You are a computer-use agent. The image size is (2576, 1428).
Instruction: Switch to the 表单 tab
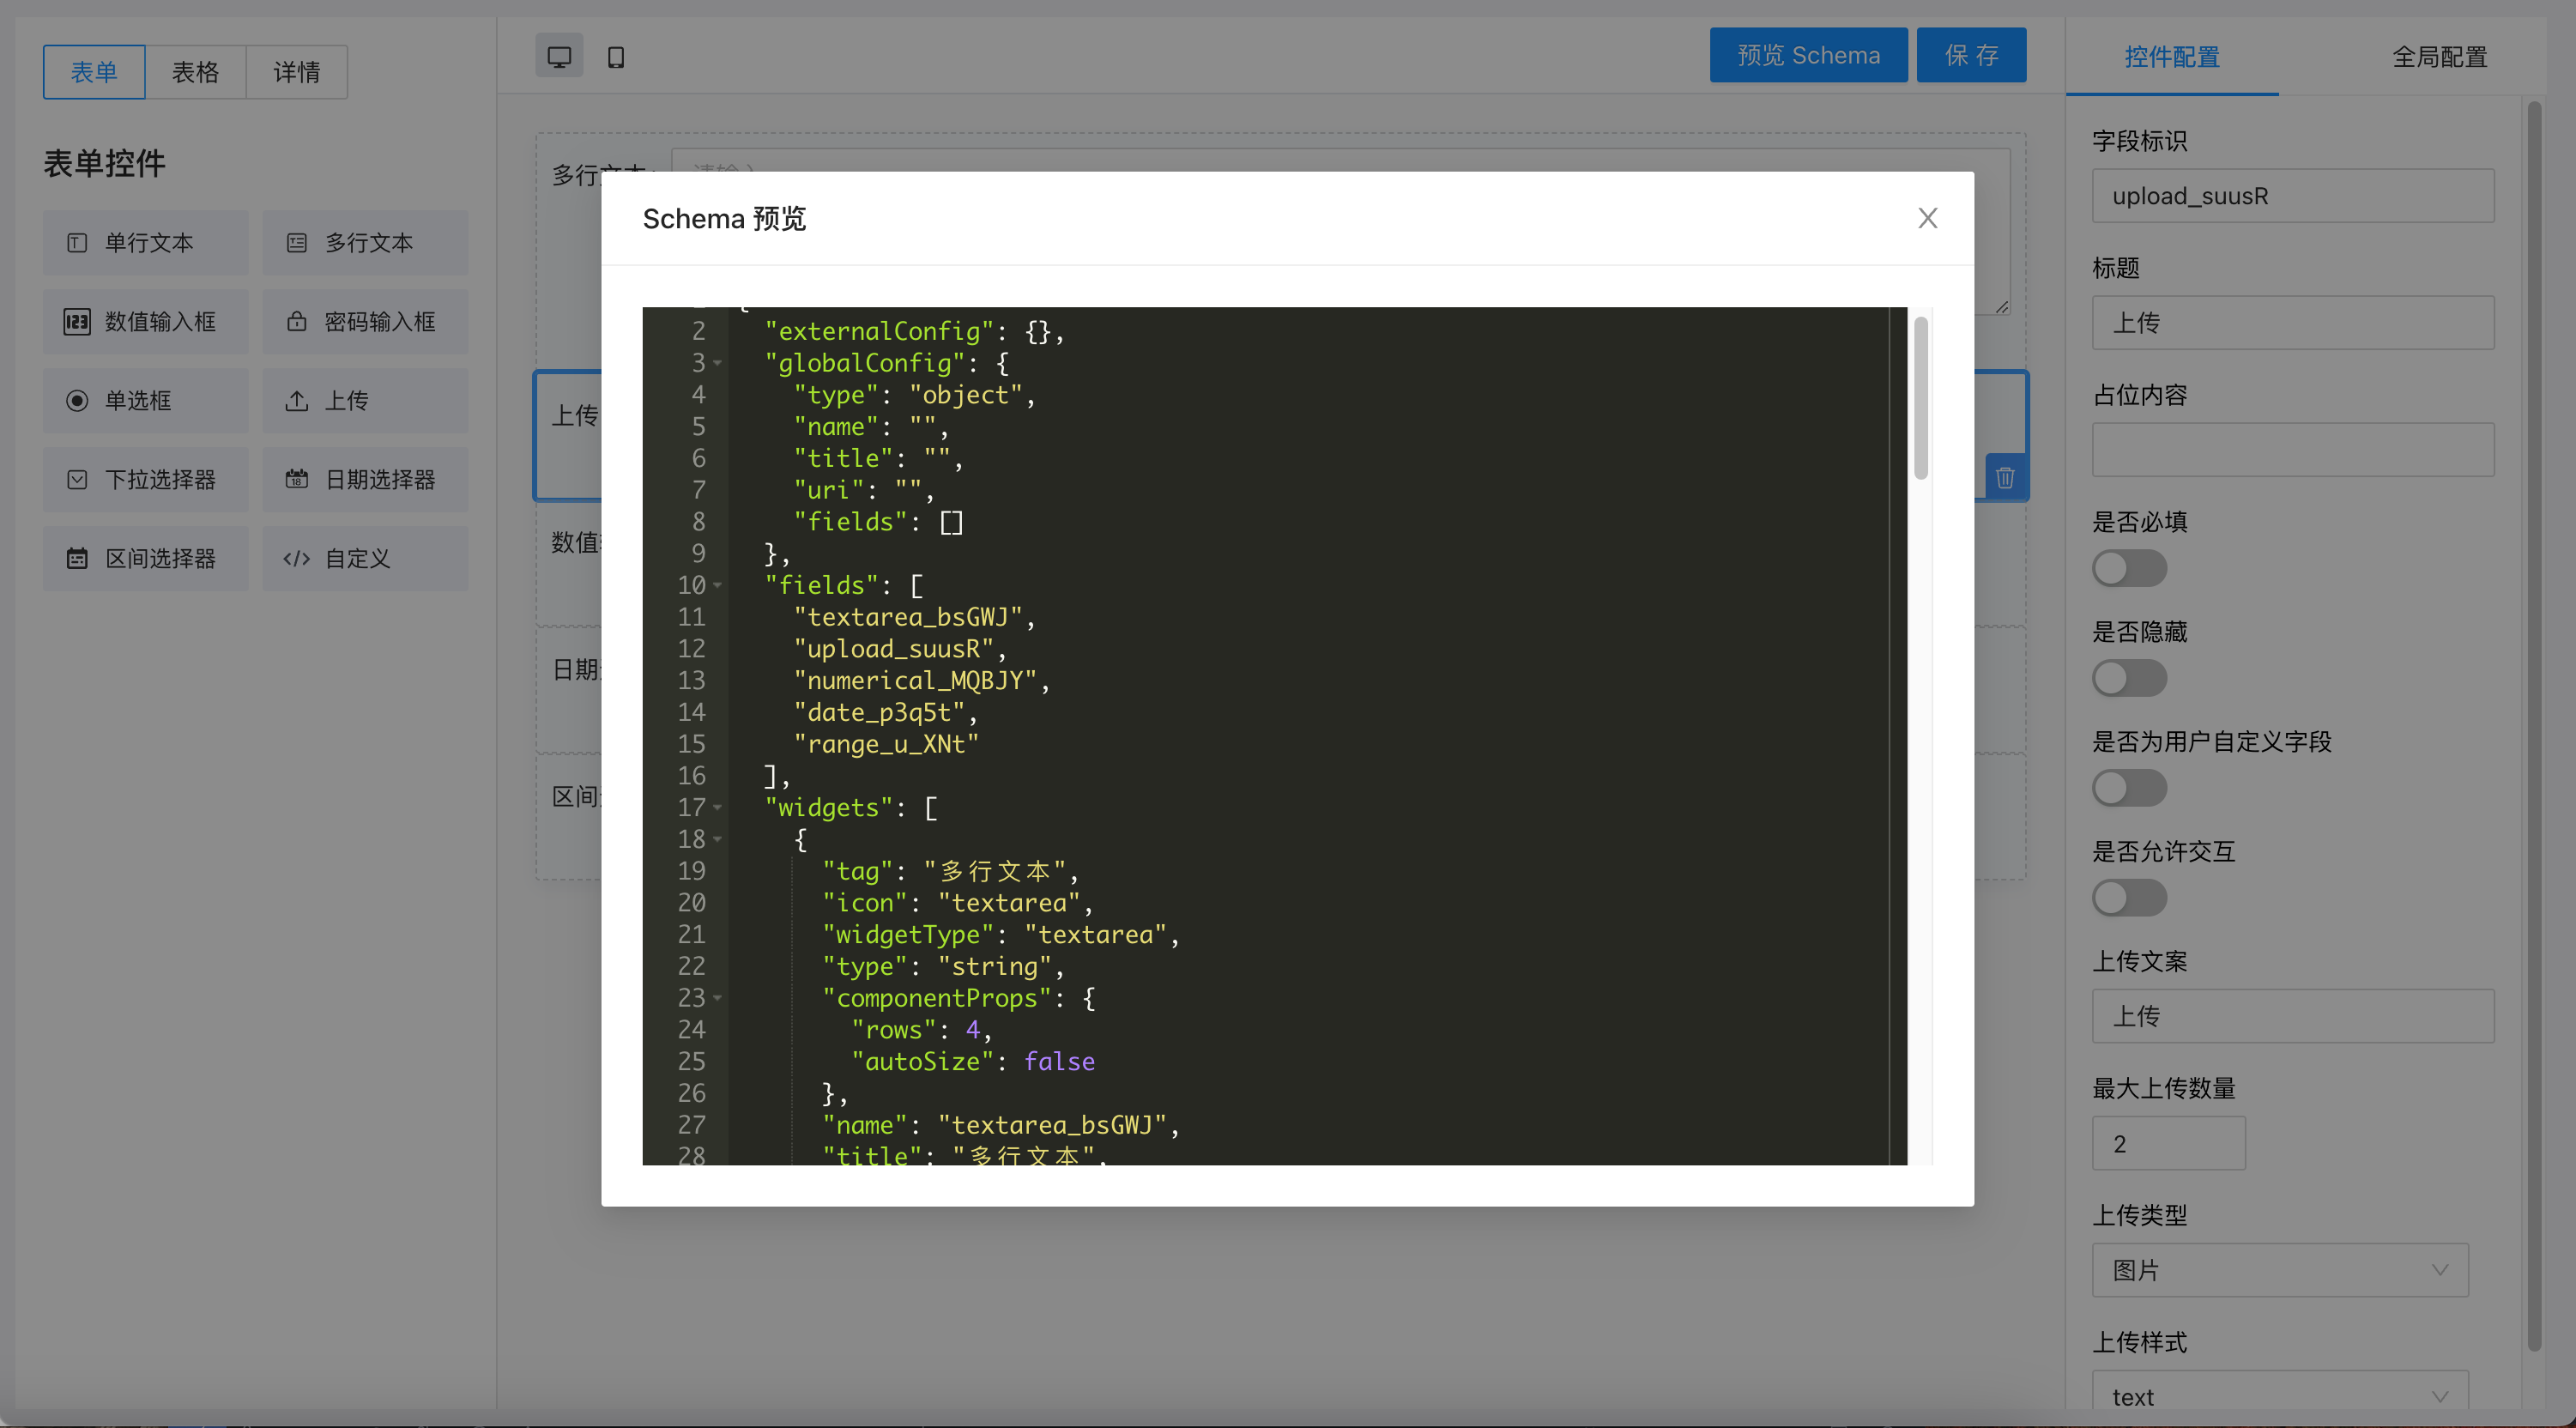[x=94, y=72]
